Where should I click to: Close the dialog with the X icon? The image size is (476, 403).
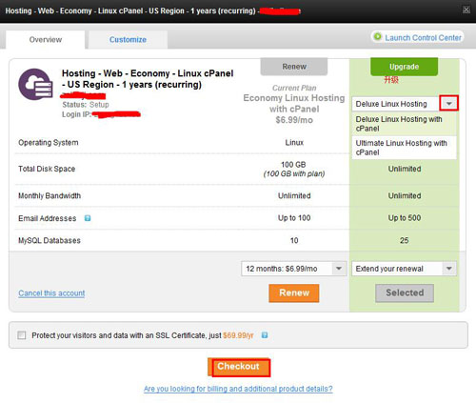[x=466, y=10]
